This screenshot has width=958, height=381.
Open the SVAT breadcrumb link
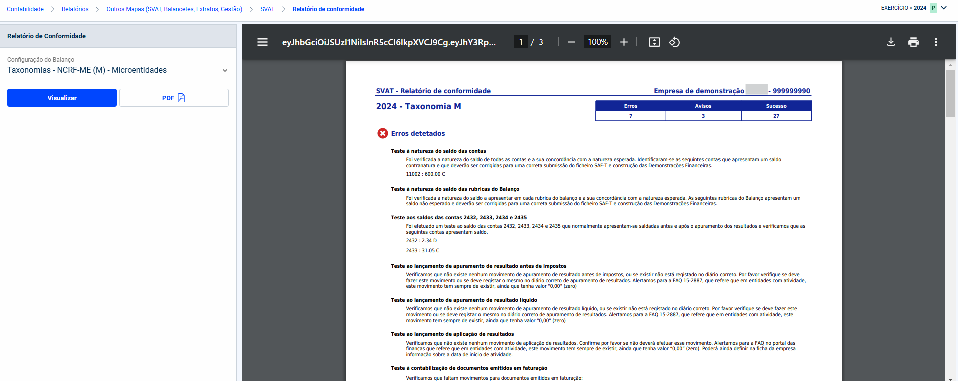(267, 9)
